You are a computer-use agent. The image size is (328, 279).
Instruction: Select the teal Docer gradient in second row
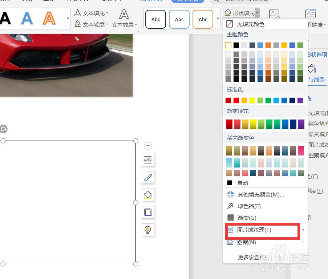(x=237, y=163)
